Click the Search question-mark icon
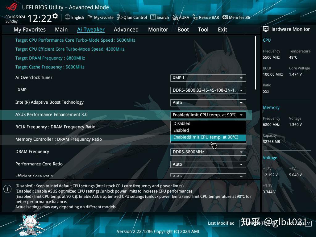Viewport: 316px width, 237px height. pos(153,17)
